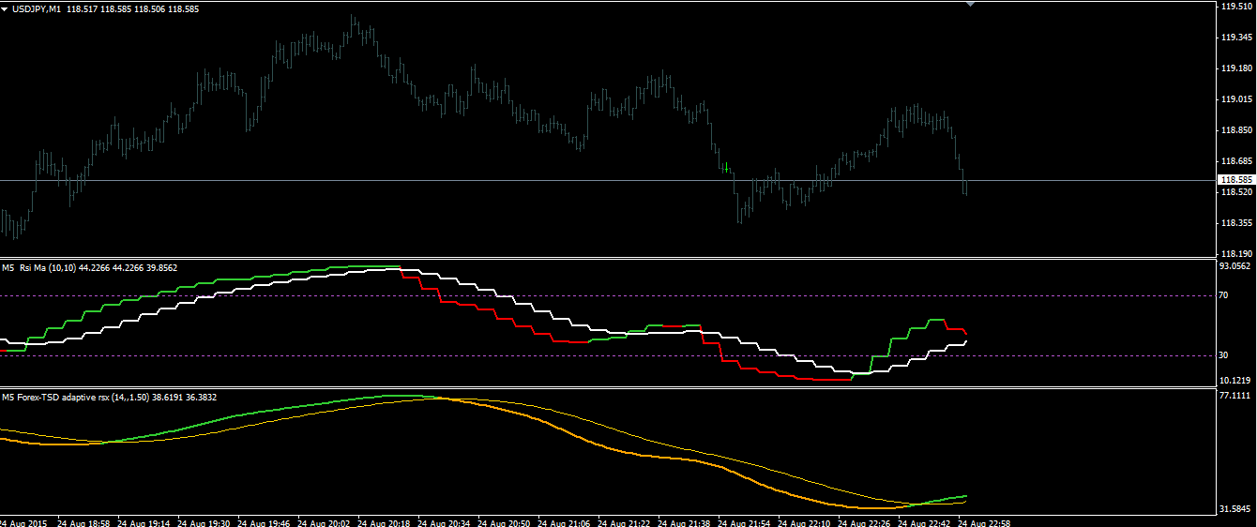Viewport: 1257px width, 527px height.
Task: Click price scale value 119.180
Action: pos(1236,68)
